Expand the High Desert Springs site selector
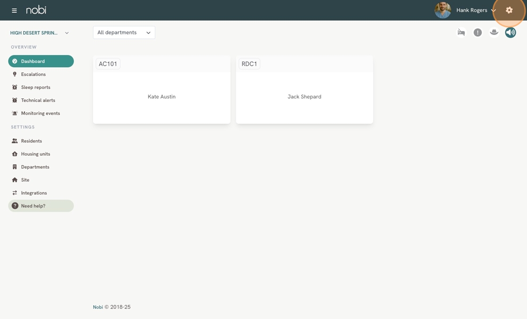 40,33
